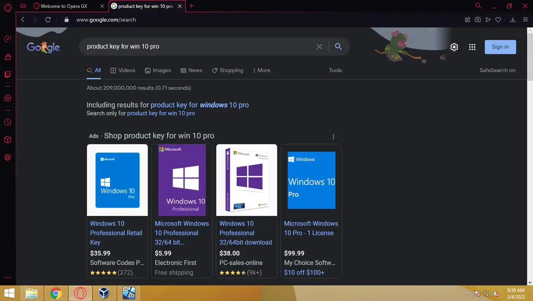533x301 pixels.
Task: Open 'product key for windows 10 pro' link
Action: click(199, 105)
